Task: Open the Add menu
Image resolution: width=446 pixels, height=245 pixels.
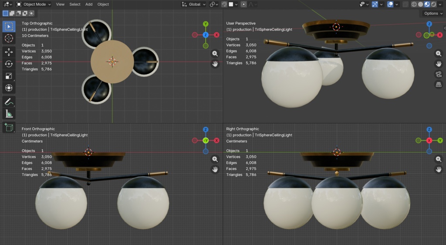Action: 89,4
